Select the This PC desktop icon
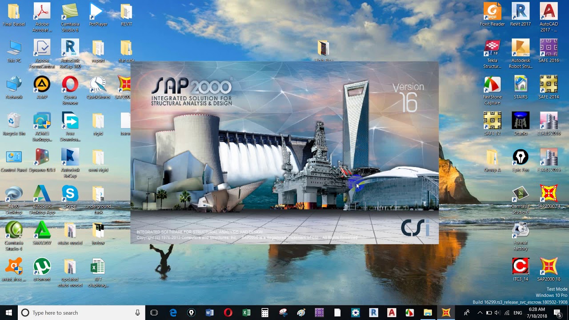569x320 pixels. [x=14, y=51]
